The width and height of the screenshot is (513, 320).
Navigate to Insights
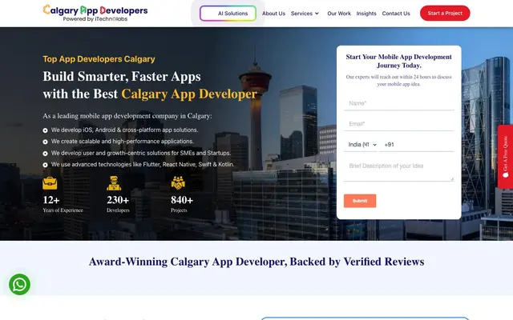366,14
